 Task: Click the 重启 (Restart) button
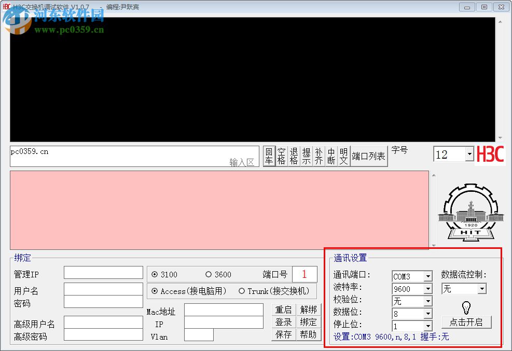tap(283, 310)
